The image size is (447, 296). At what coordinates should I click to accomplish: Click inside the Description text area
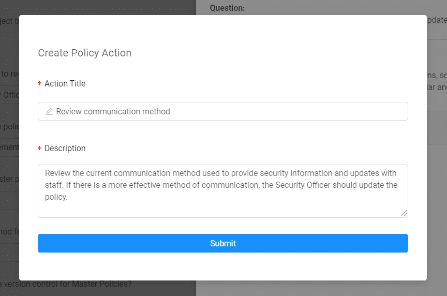click(x=222, y=191)
